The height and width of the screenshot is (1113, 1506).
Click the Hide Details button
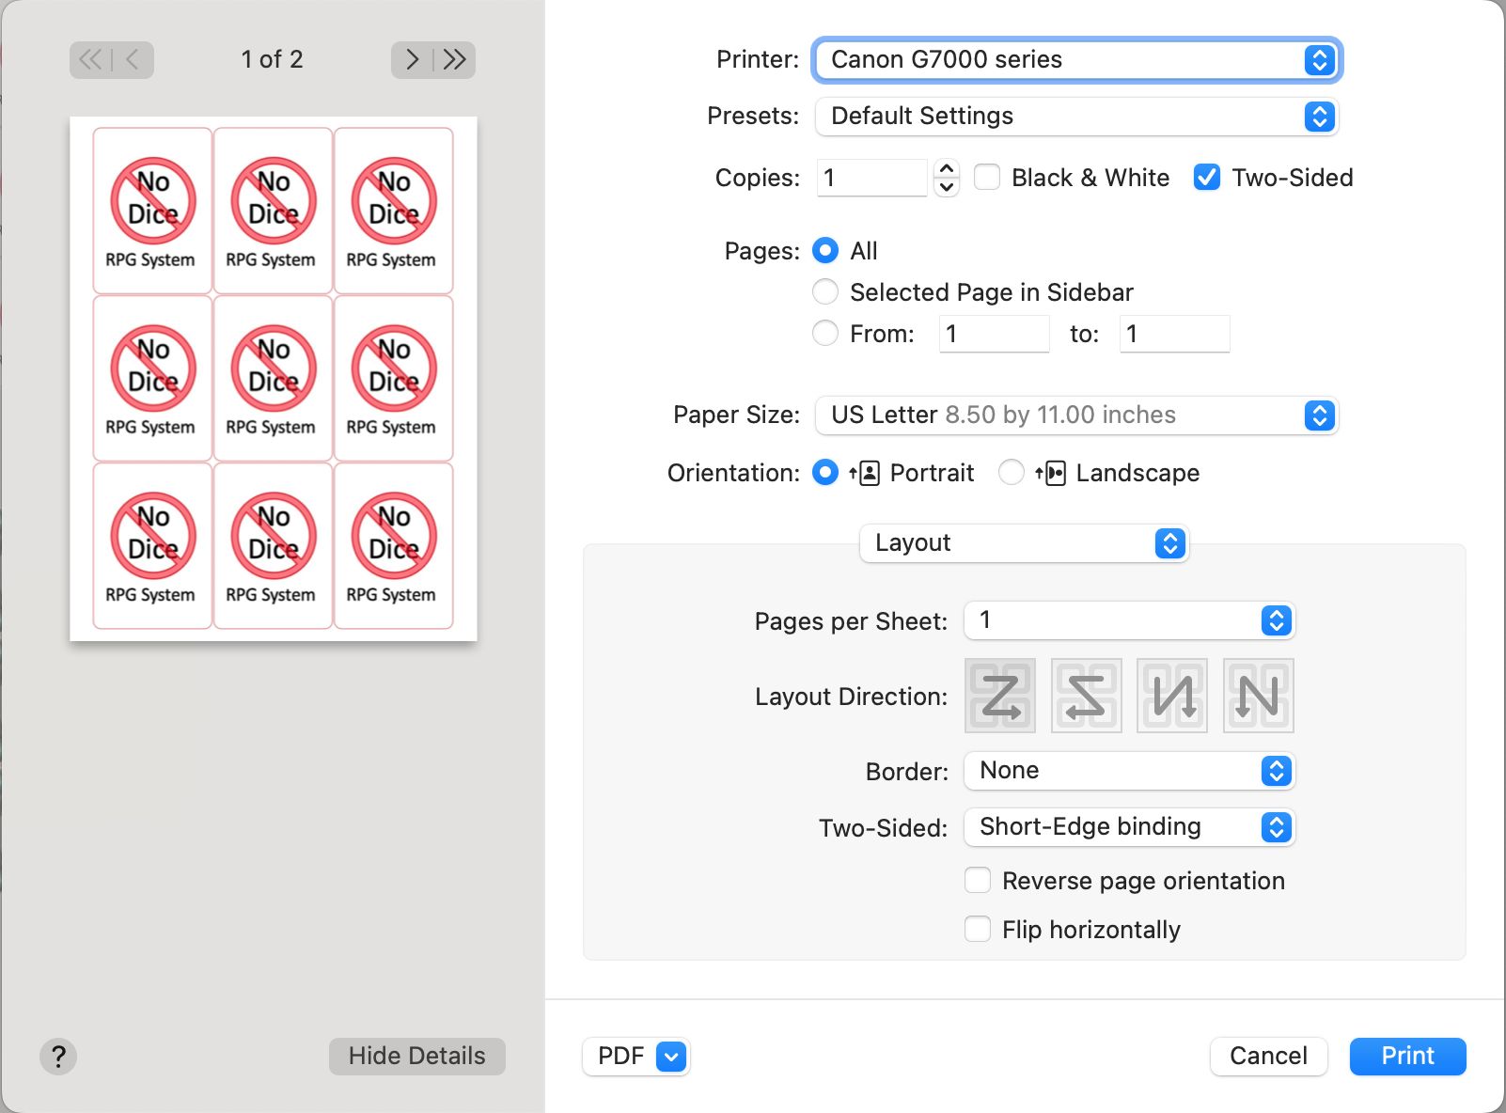coord(416,1057)
